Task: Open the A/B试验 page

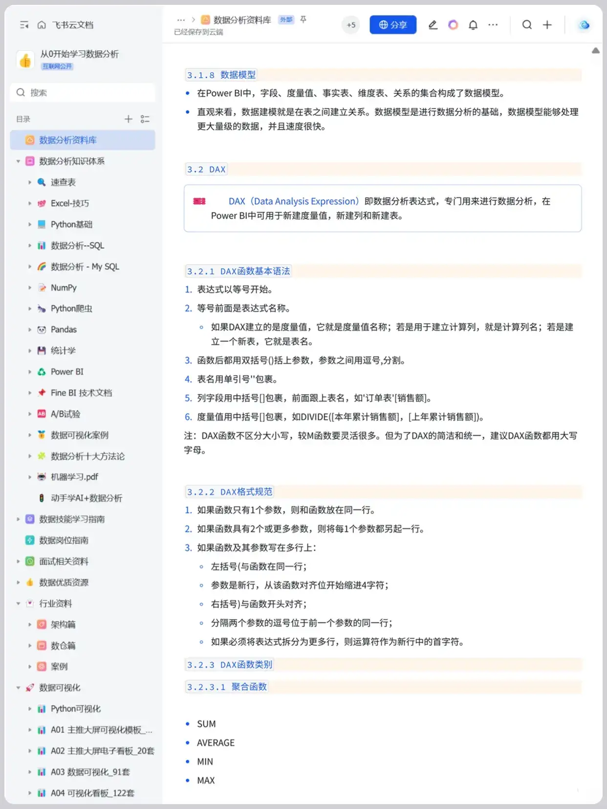Action: coord(65,414)
